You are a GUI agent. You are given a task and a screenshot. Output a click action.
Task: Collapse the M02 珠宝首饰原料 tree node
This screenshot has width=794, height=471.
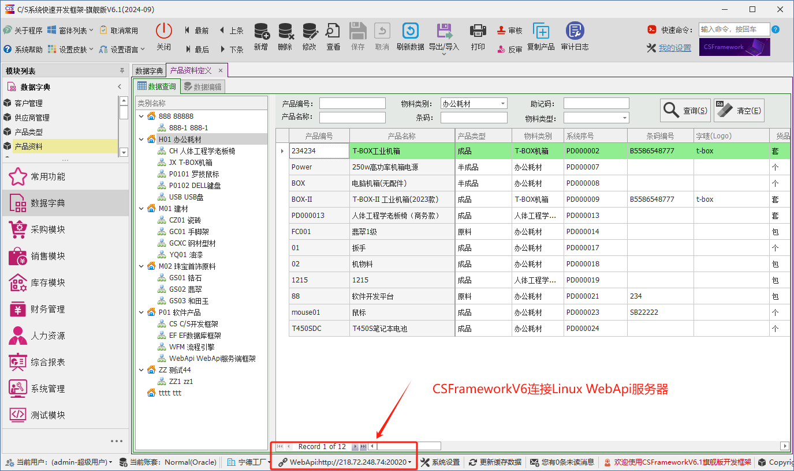click(x=142, y=266)
